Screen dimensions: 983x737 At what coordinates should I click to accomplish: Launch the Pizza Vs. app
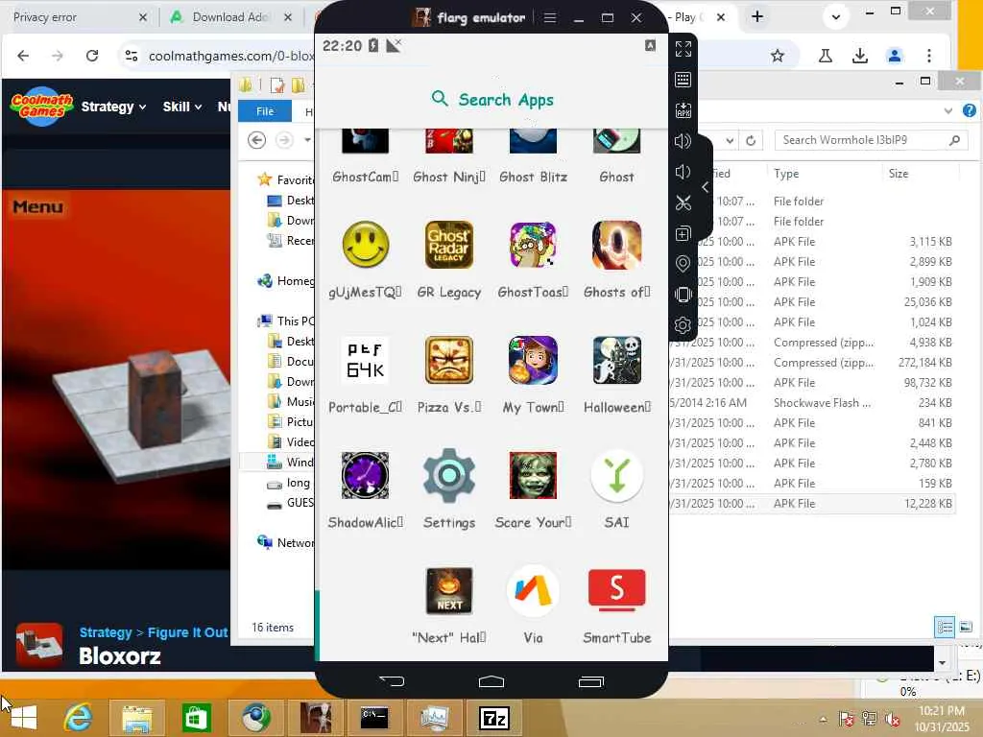click(449, 360)
